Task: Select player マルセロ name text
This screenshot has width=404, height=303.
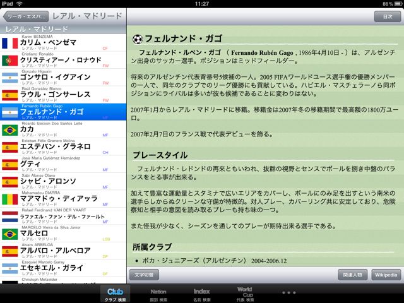Action: pyautogui.click(x=34, y=233)
